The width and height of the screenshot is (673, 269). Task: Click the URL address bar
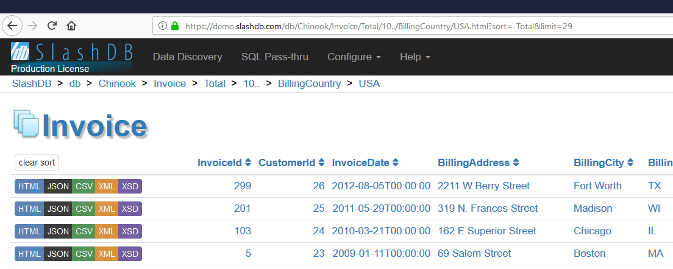pos(412,26)
